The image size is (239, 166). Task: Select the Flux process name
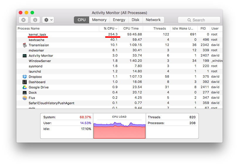click(32, 98)
